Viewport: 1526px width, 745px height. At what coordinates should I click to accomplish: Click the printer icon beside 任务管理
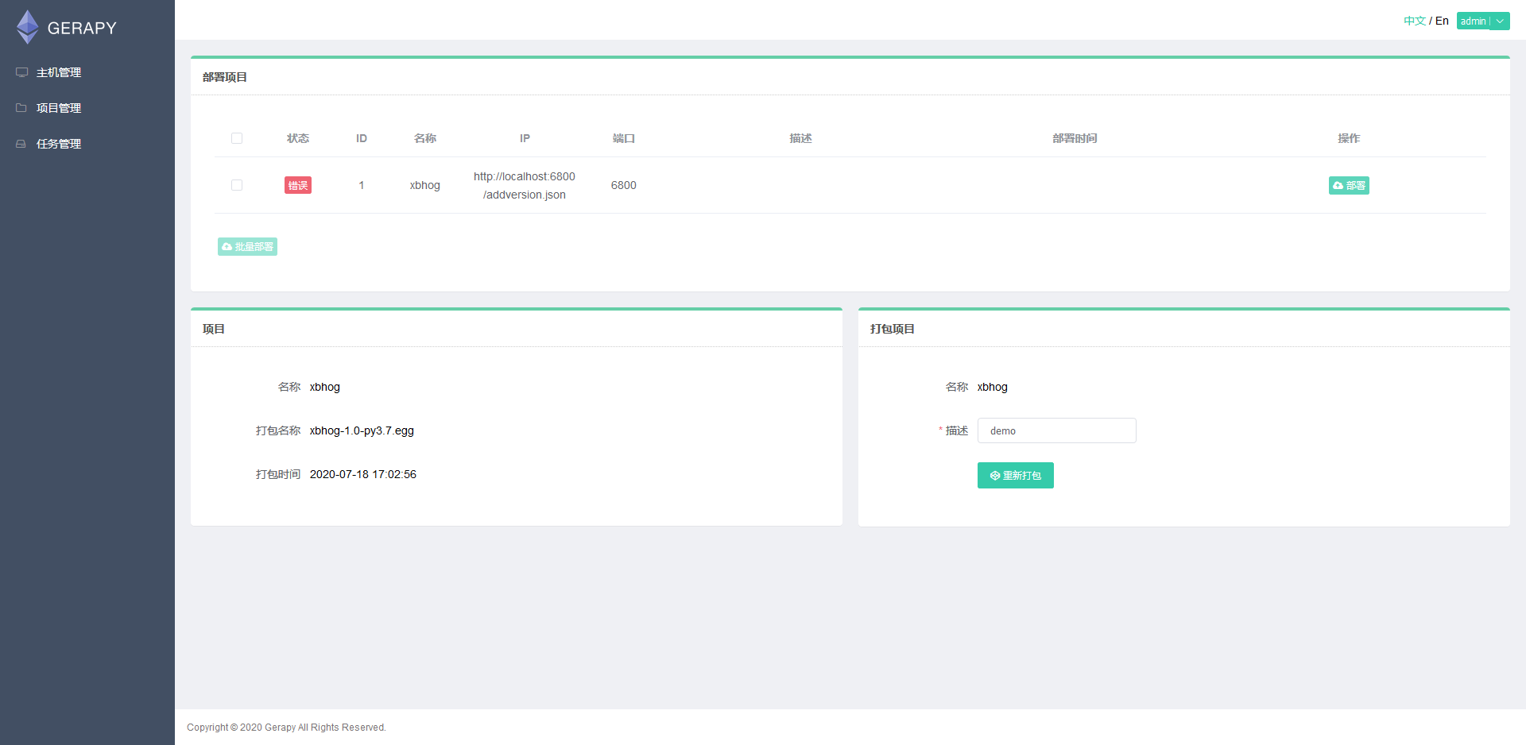(21, 144)
